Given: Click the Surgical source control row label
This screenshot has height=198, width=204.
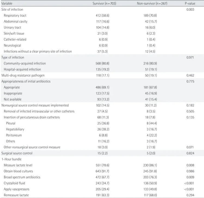Looking at the screenshot, I should pos(17,153).
